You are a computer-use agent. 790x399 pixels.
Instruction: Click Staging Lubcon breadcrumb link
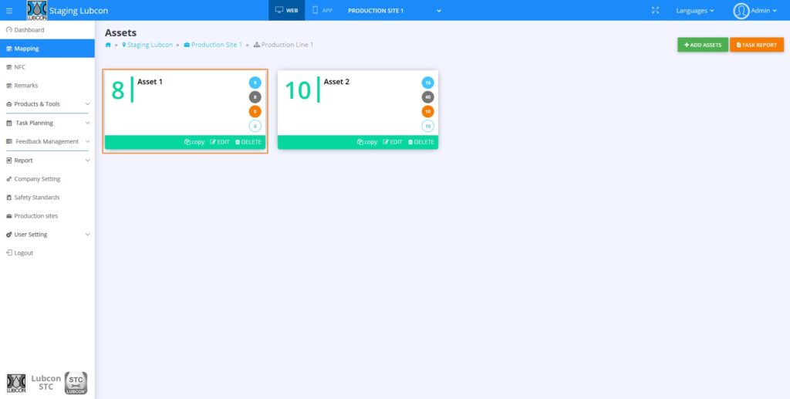pos(149,45)
